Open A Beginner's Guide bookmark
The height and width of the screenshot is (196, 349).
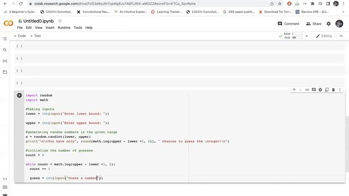pyautogui.click(x=20, y=12)
